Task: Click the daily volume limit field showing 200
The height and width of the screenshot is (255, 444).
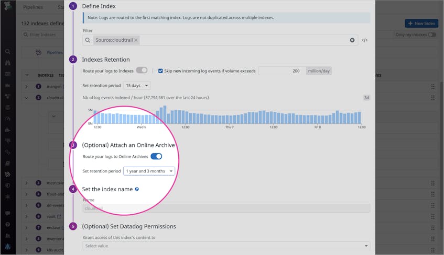Action: tap(282, 71)
